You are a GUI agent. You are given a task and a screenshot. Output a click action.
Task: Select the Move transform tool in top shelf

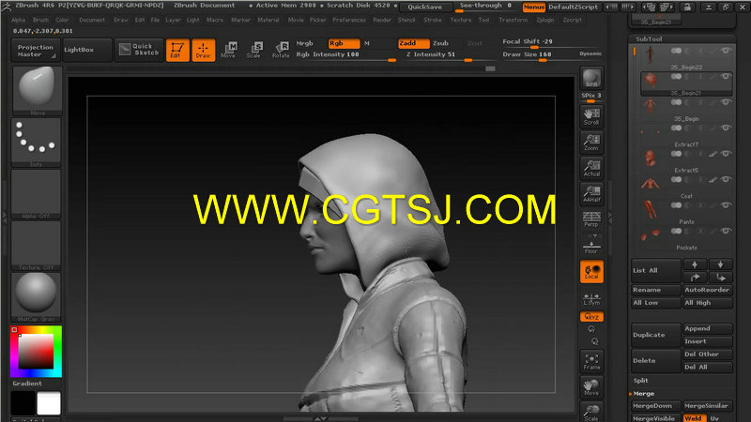click(x=228, y=50)
